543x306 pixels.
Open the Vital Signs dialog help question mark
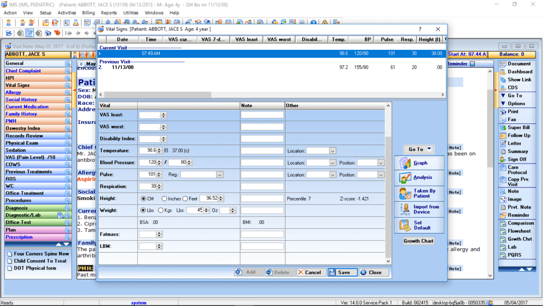click(420, 29)
